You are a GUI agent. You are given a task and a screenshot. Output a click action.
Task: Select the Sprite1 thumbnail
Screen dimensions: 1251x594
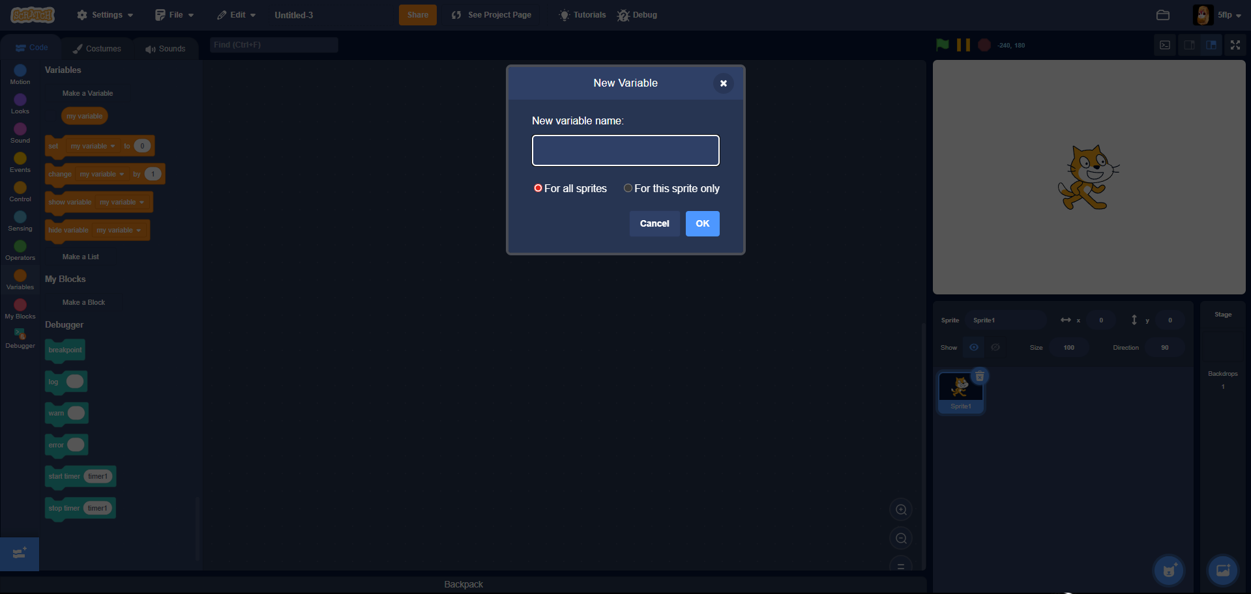(x=961, y=393)
